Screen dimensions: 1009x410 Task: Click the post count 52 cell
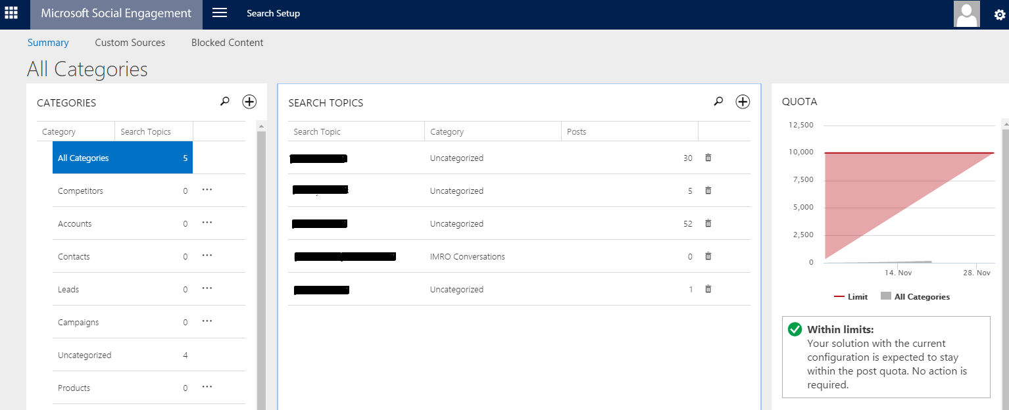688,223
